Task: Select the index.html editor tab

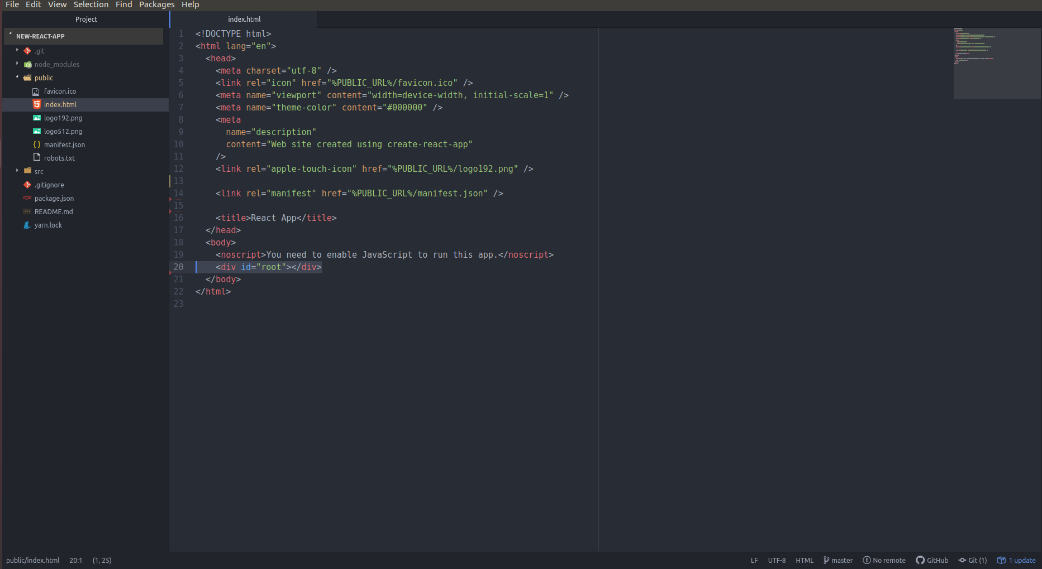Action: pos(244,19)
